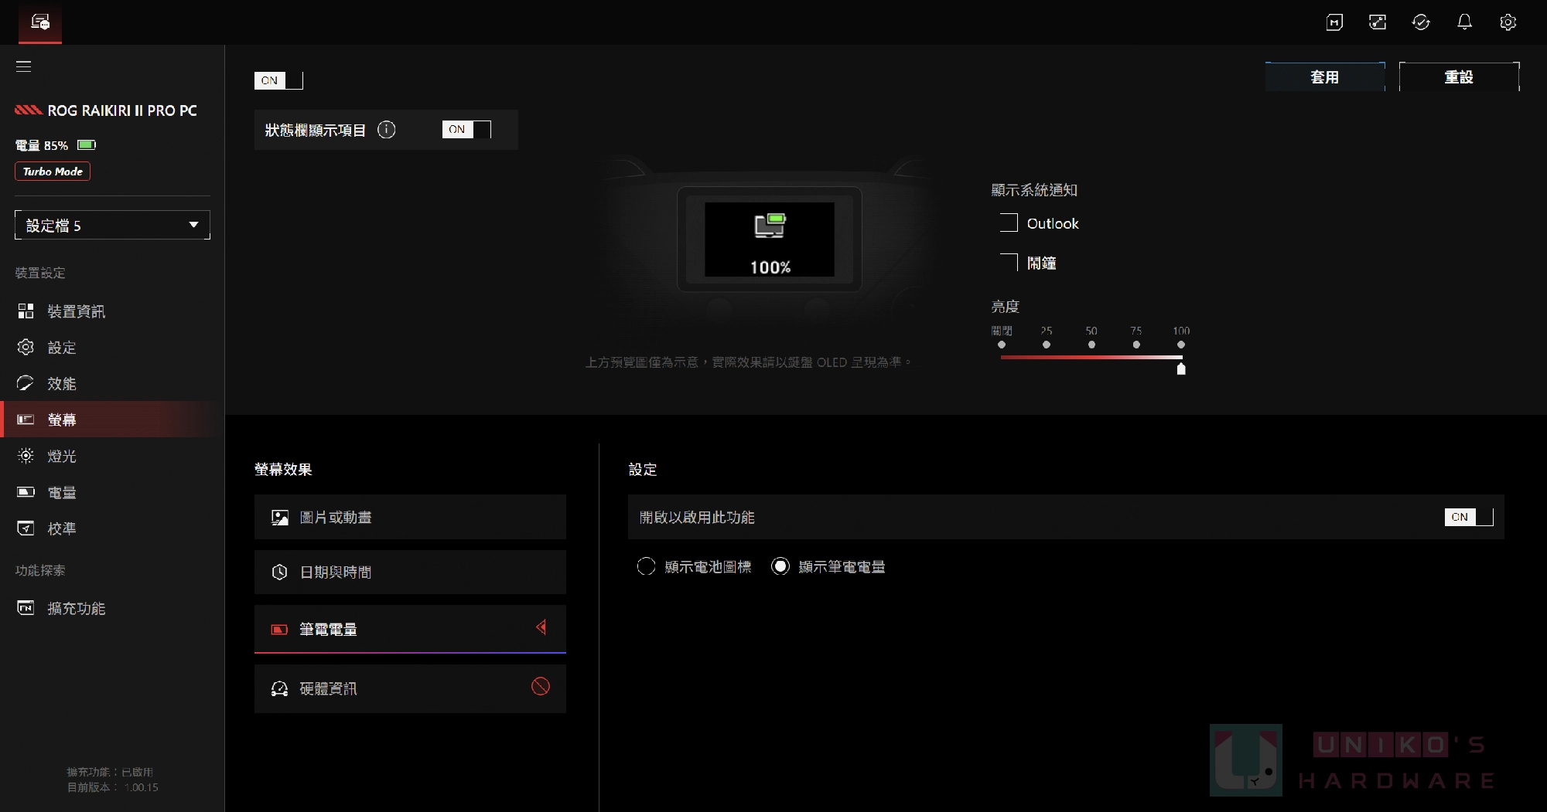Click the info icon beside 狀態欄顯示項目
This screenshot has height=812, width=1547.
386,130
